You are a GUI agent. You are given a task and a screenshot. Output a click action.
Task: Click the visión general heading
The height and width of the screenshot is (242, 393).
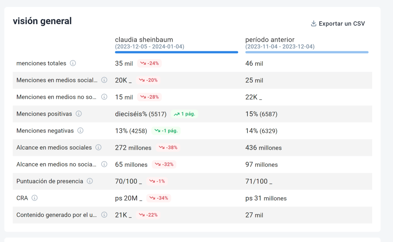click(42, 21)
